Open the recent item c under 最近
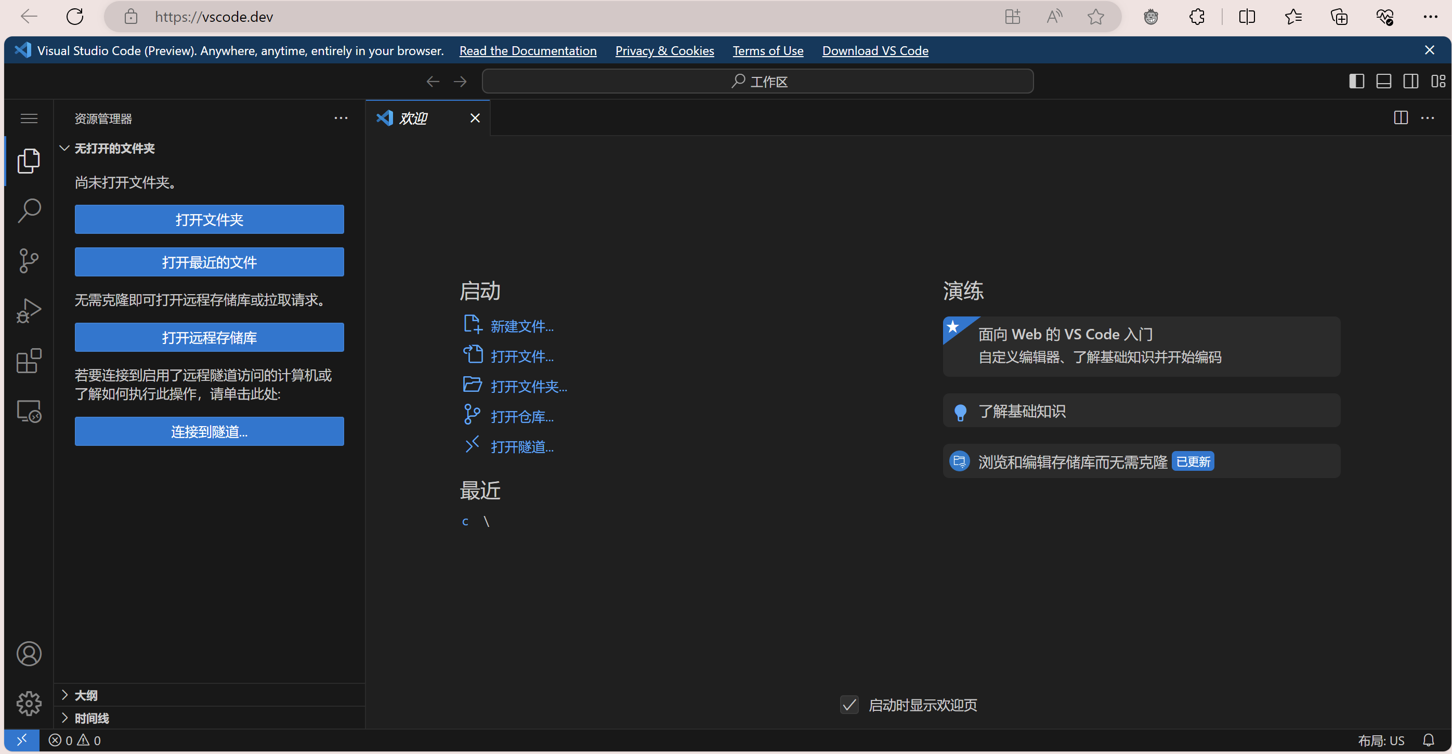The width and height of the screenshot is (1452, 754). 465,521
